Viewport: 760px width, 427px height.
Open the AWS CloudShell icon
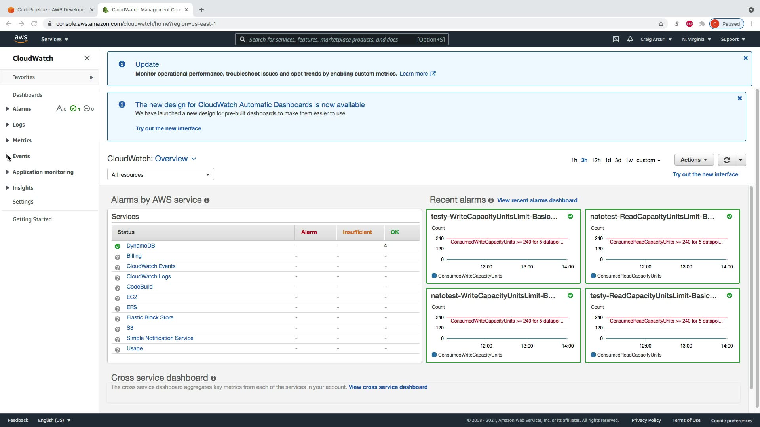(616, 39)
